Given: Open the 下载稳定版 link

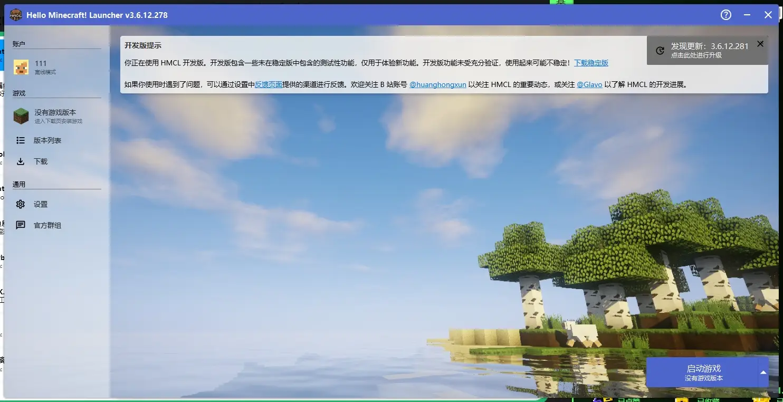Looking at the screenshot, I should 591,63.
